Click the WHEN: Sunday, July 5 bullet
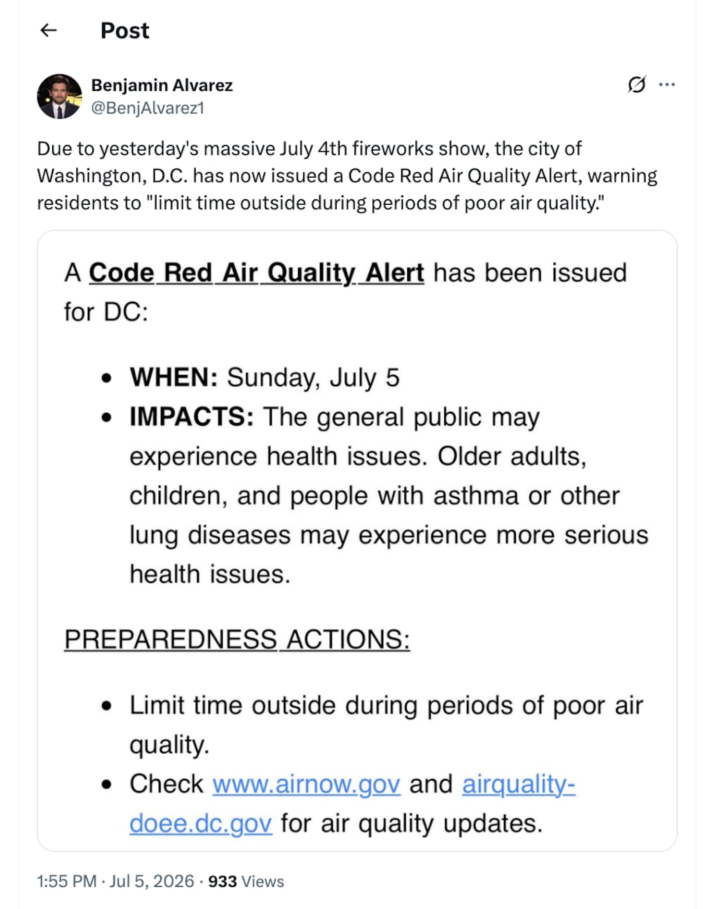Image resolution: width=710 pixels, height=909 pixels. coord(265,378)
